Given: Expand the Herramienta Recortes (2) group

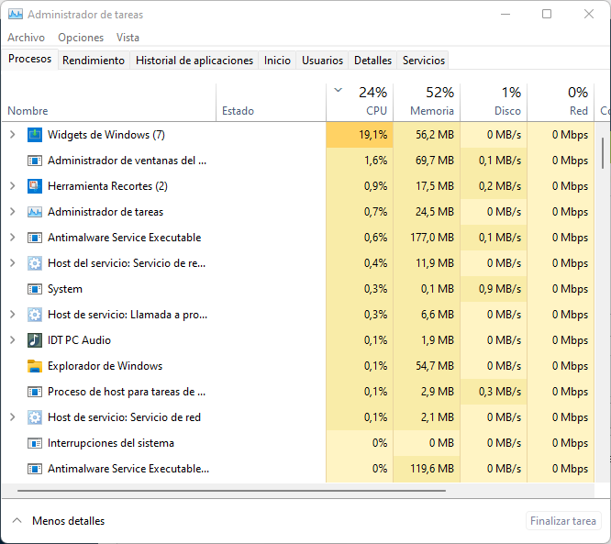Looking at the screenshot, I should (x=13, y=186).
